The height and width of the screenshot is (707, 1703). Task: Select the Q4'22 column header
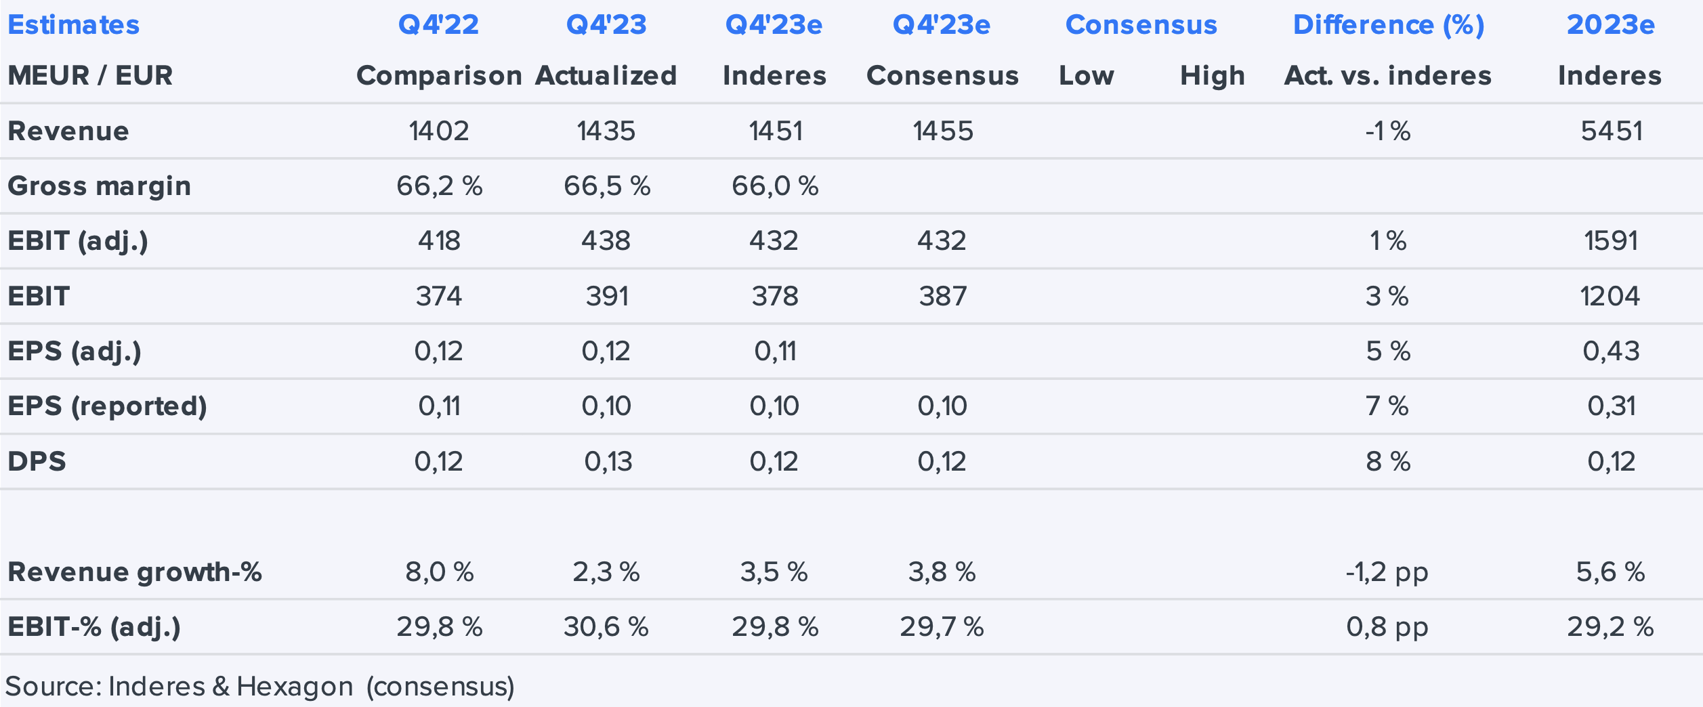click(438, 25)
